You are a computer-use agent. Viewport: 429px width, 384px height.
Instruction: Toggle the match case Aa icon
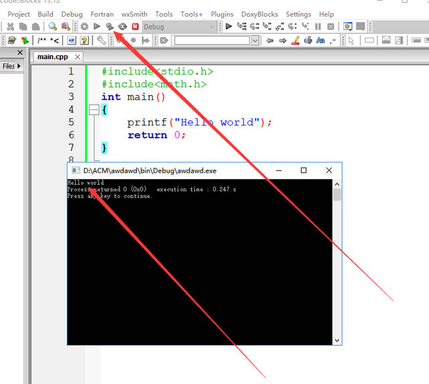(x=320, y=40)
